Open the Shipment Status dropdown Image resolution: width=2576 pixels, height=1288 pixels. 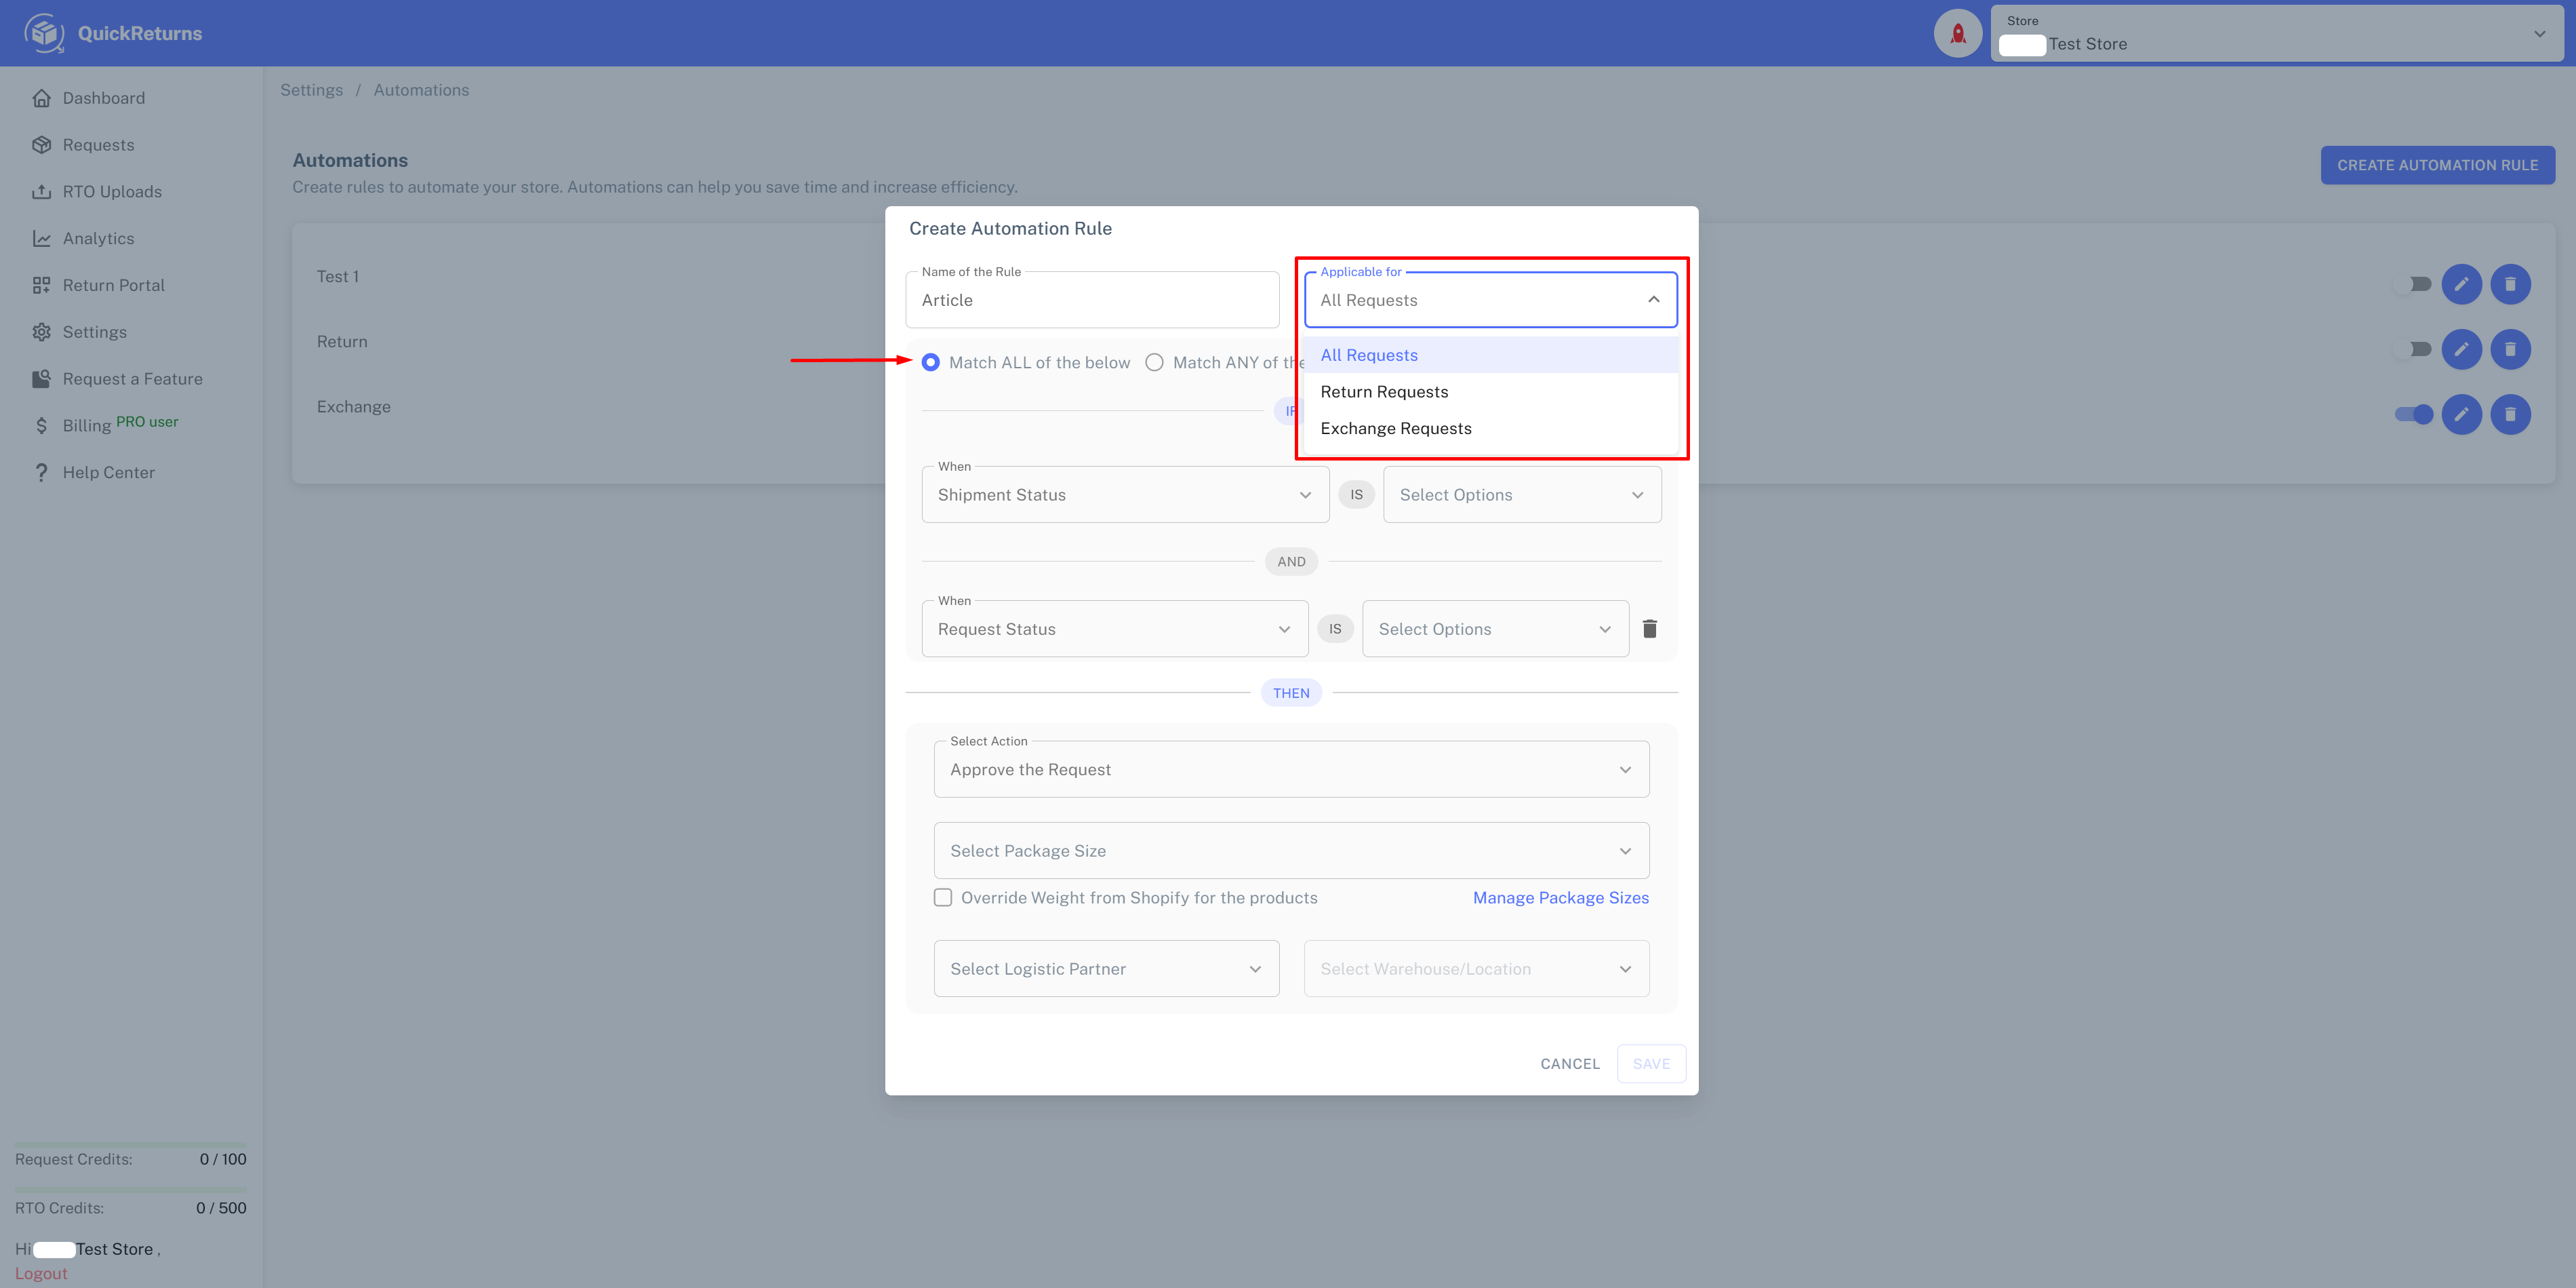click(1125, 494)
